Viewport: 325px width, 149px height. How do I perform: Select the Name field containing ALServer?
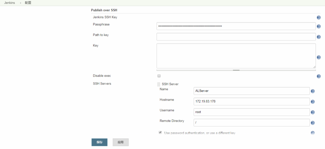pos(251,91)
